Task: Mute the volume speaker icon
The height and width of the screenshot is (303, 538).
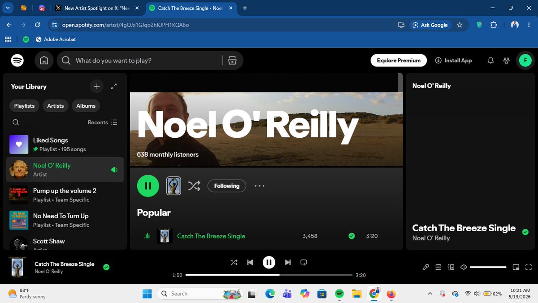Action: (x=464, y=267)
